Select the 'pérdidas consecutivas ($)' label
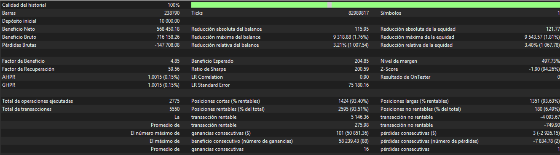Image resolution: width=560 pixels, height=155 pixels. click(x=408, y=133)
